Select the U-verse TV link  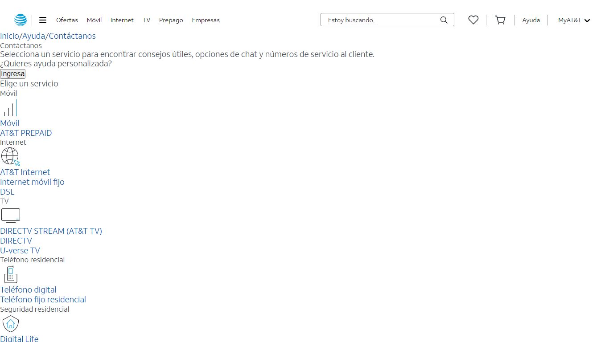tap(20, 251)
